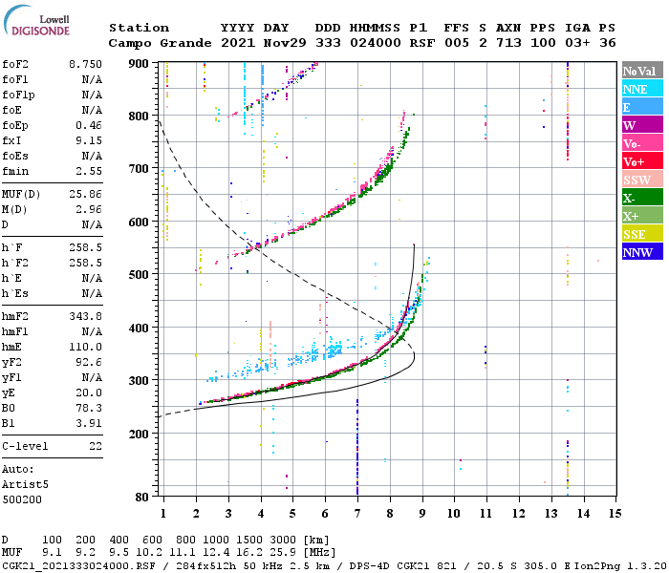Click the Lowell Digisonde logo

[x=36, y=20]
